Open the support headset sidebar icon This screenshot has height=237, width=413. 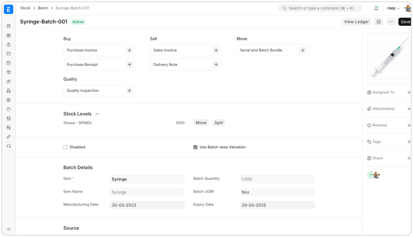click(x=8, y=146)
